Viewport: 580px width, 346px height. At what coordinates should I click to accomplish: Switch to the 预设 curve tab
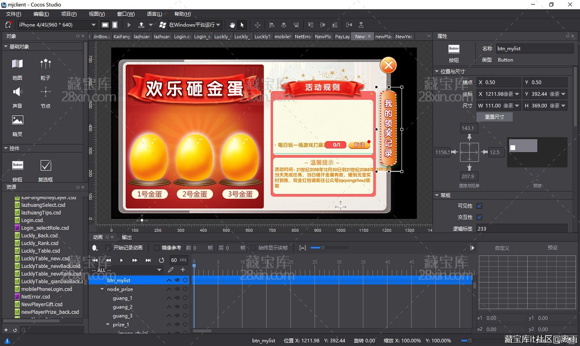pyautogui.click(x=552, y=248)
